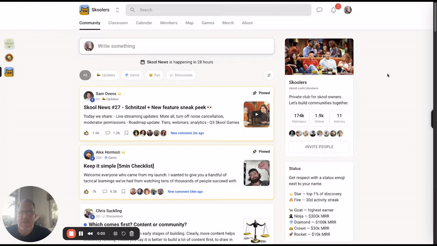Open the profile avatar menu in header
Viewport: 437px width, 246px height.
pos(347,10)
